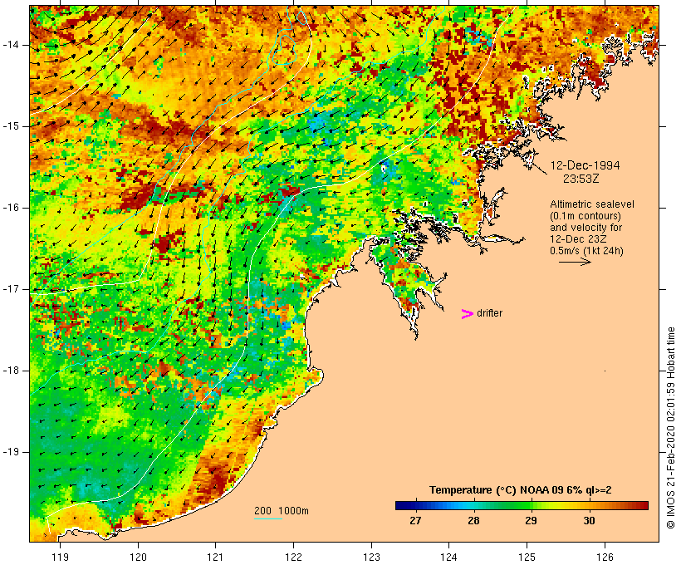The image size is (681, 565).
Task: Click latitude axis label '-18'
Action: pyautogui.click(x=11, y=371)
